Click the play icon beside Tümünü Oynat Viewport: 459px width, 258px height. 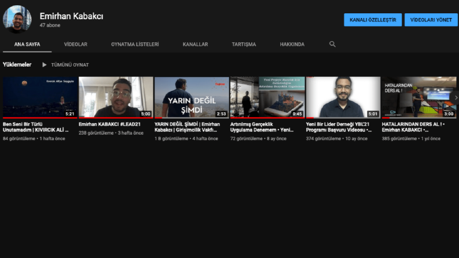click(44, 65)
